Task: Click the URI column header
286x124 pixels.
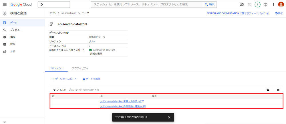Action: (102, 96)
